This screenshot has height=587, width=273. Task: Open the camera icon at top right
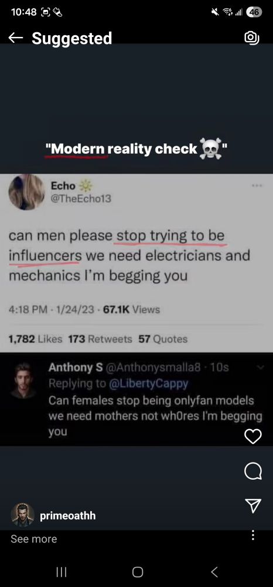click(x=252, y=38)
